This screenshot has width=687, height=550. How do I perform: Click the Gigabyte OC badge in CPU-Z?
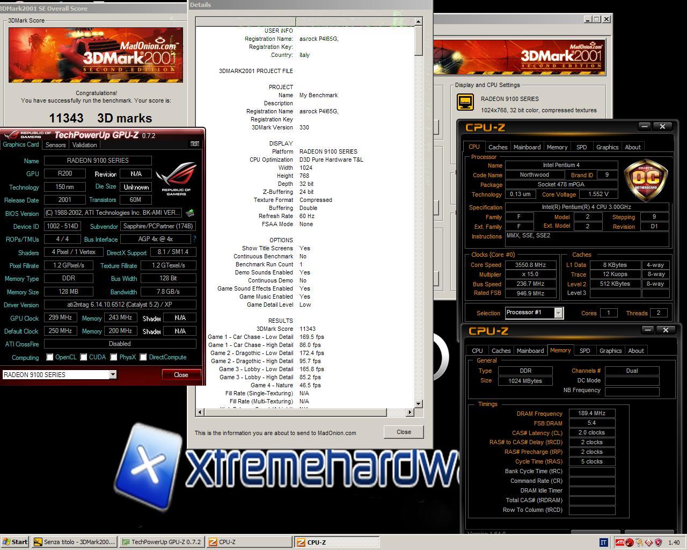tap(646, 179)
